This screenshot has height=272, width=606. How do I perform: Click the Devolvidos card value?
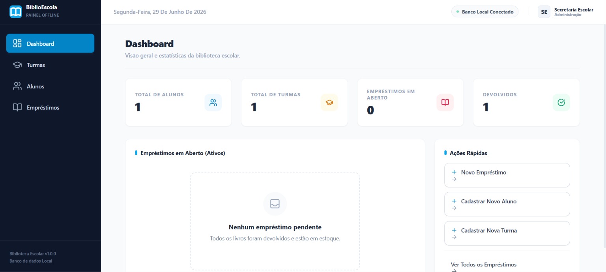point(486,107)
